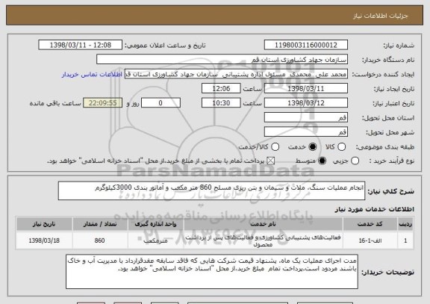The image size is (430, 304).
Task: Click the buyer organization name field
Action: [x=222, y=60]
